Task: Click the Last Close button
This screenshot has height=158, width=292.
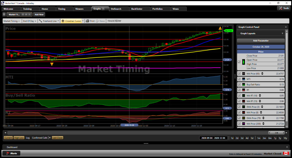Action: point(57,138)
